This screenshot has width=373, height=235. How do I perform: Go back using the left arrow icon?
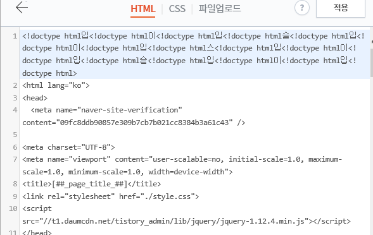click(22, 7)
